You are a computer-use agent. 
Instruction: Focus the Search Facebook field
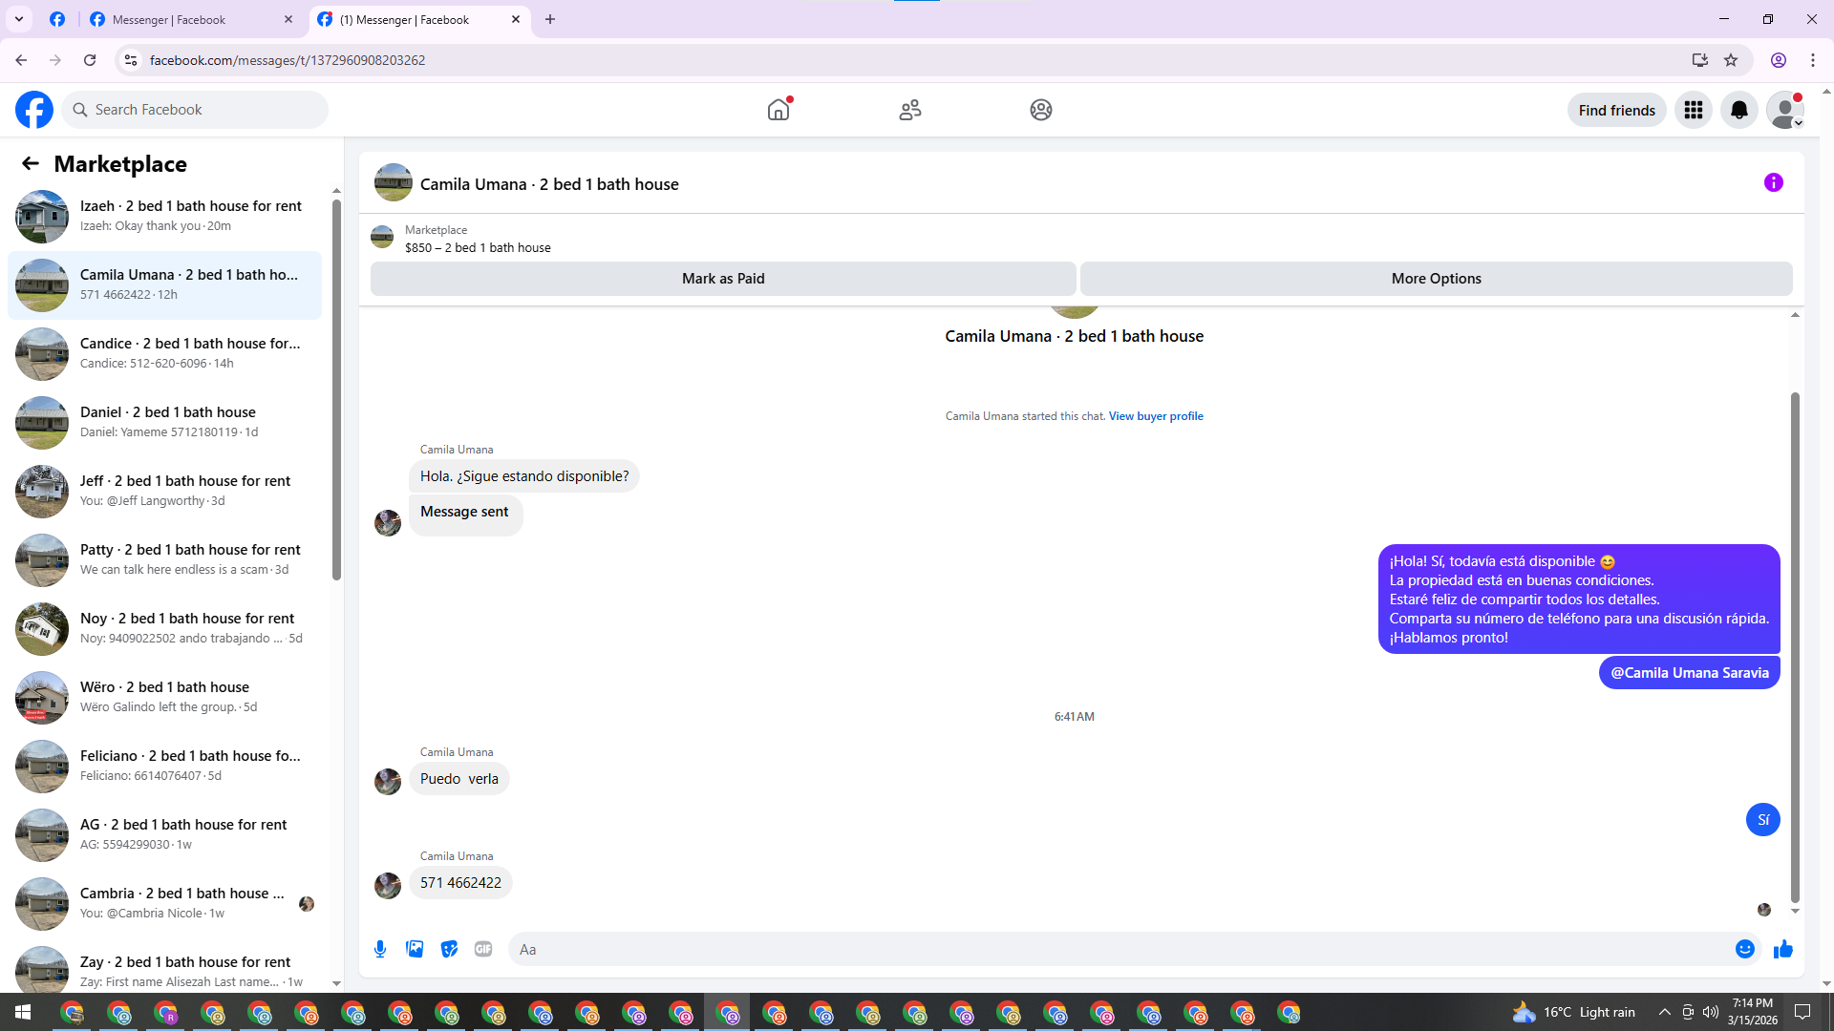pos(195,110)
